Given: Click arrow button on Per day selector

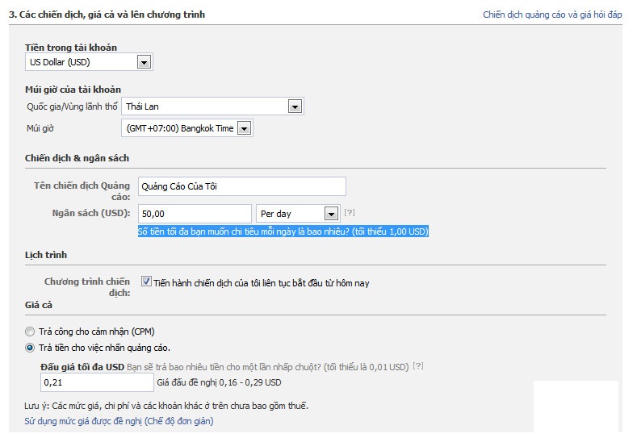Looking at the screenshot, I should tap(331, 214).
